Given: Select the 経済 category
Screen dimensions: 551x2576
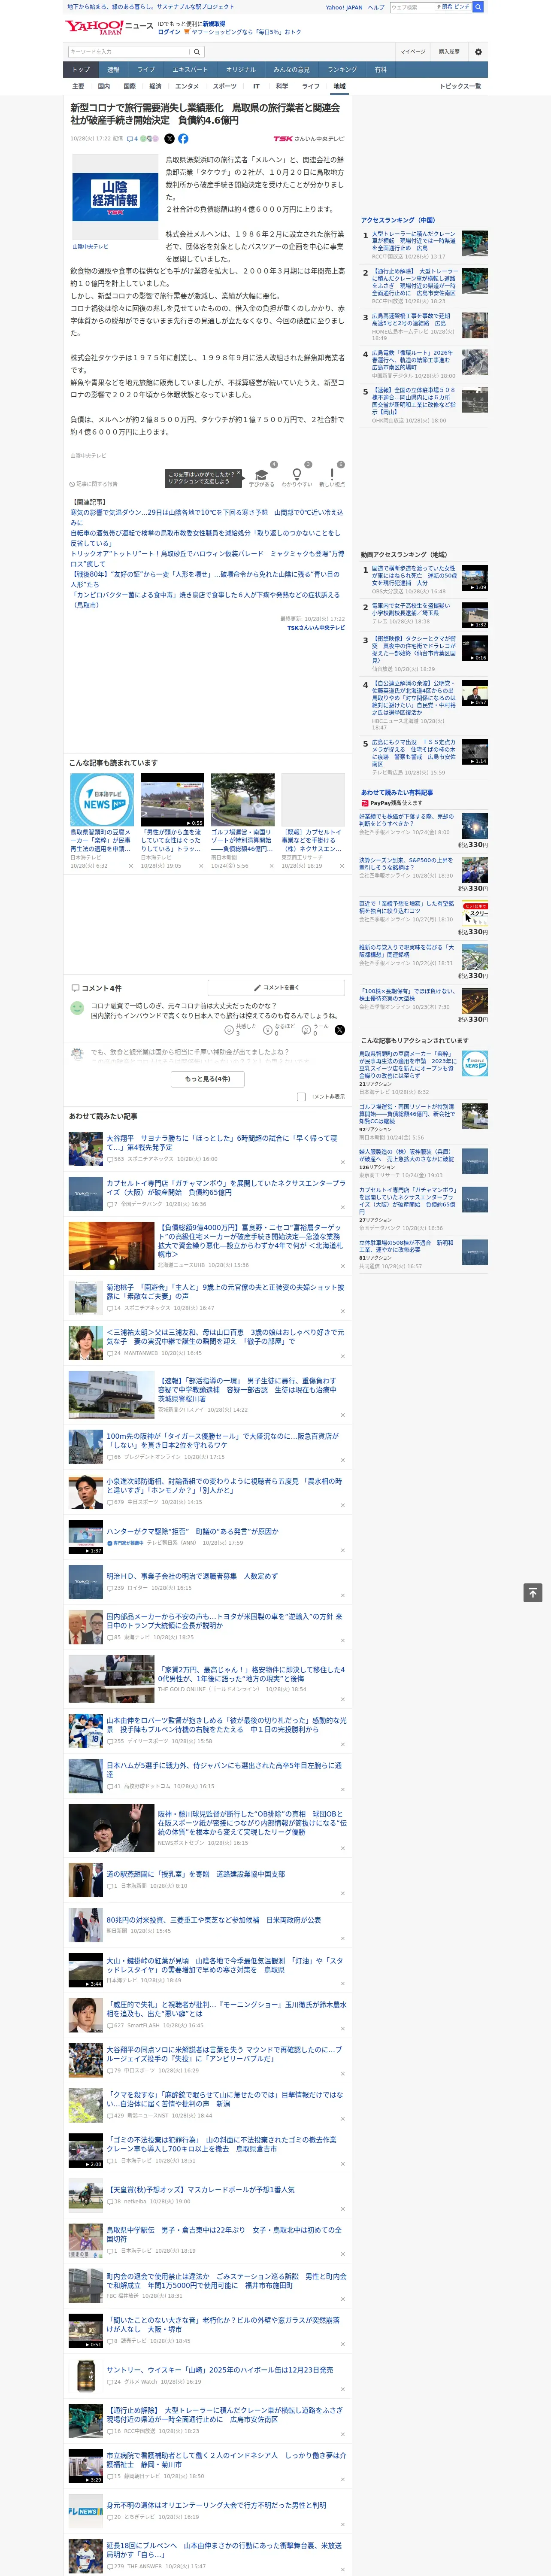Looking at the screenshot, I should 155,86.
